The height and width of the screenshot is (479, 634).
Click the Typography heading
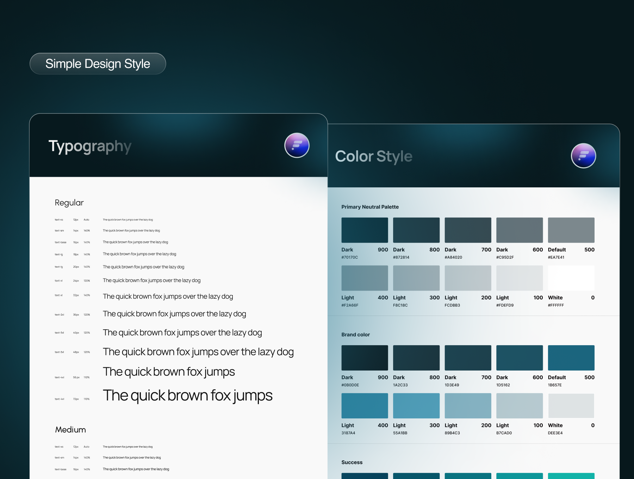(90, 146)
